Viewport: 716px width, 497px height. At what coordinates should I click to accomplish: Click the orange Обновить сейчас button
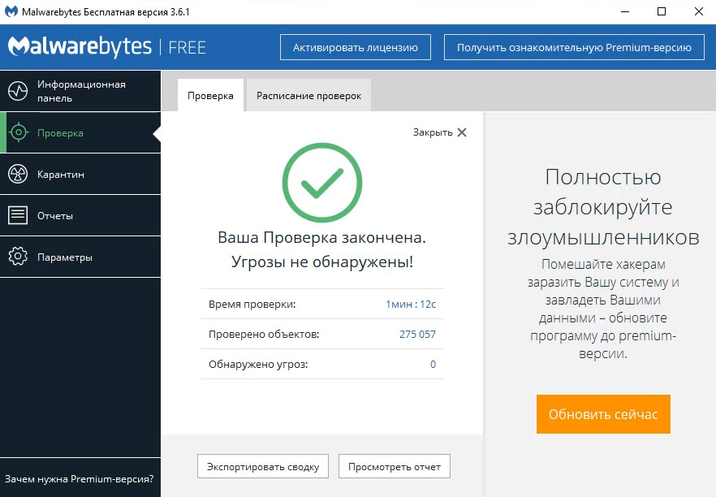[603, 414]
